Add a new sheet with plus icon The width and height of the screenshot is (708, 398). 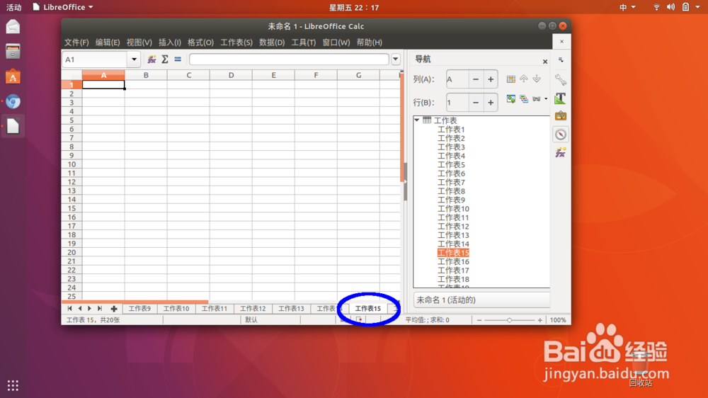tap(114, 309)
